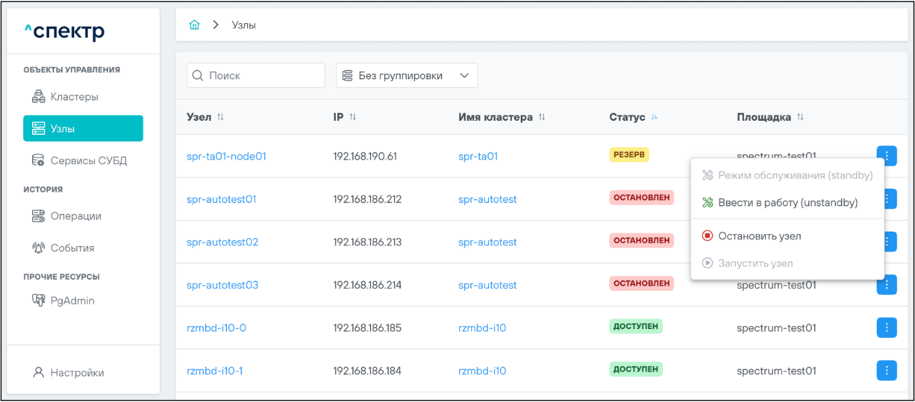Expand the Без группировки grouping dropdown
Screen dimensions: 915x402
click(x=407, y=75)
